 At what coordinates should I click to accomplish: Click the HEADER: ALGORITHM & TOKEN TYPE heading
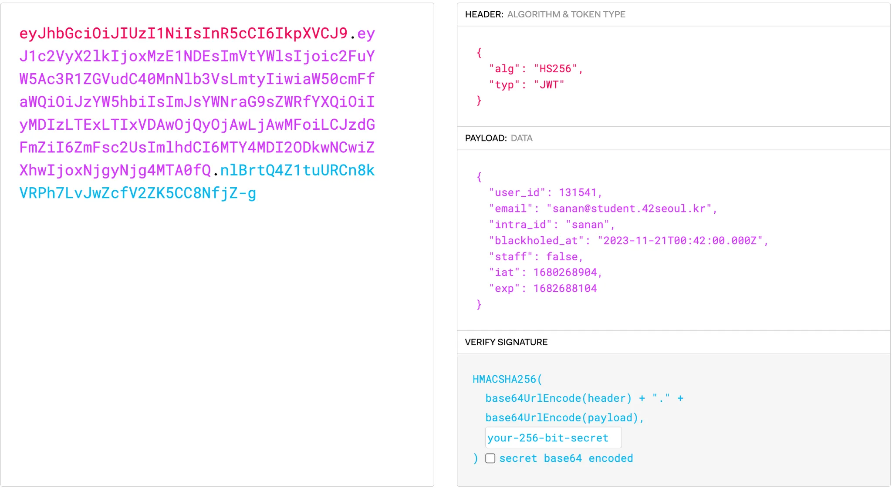click(545, 14)
